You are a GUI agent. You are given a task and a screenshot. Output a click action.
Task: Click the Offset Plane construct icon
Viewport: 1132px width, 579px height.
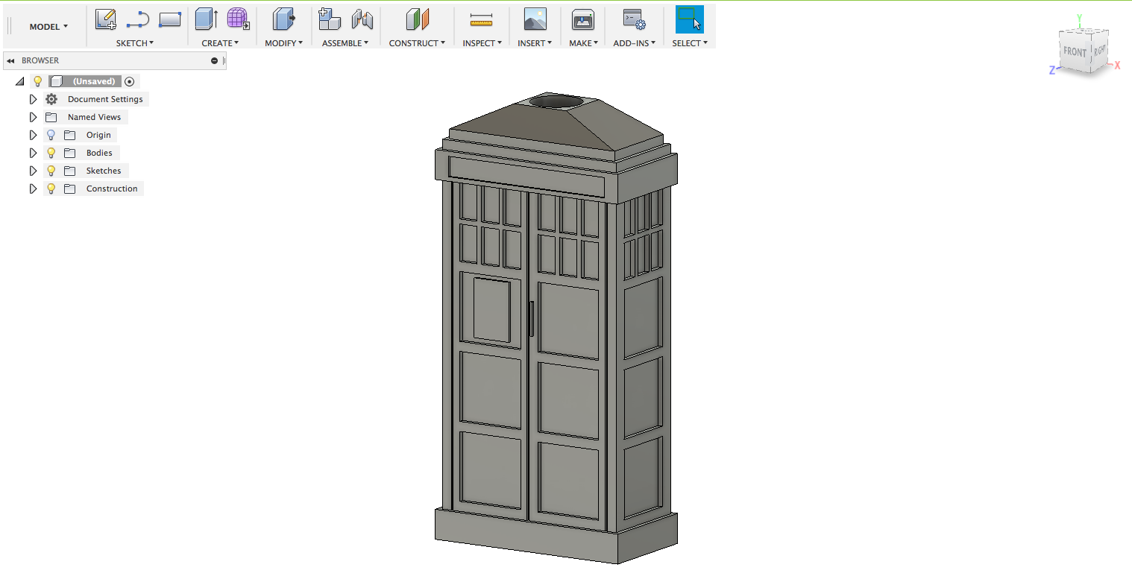click(x=417, y=19)
